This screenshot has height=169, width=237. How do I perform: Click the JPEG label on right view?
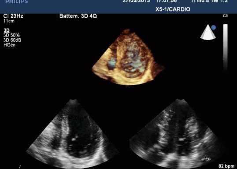point(206,159)
